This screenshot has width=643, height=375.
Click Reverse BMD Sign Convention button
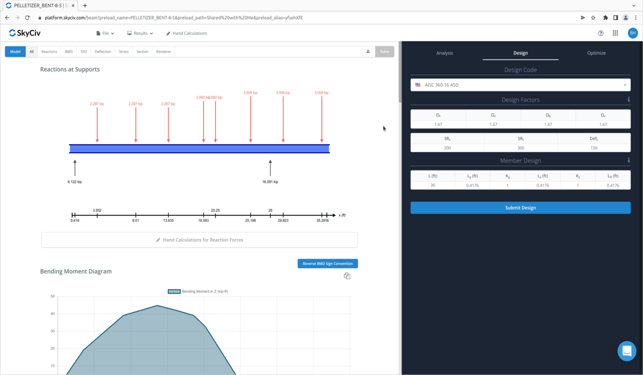(x=327, y=264)
